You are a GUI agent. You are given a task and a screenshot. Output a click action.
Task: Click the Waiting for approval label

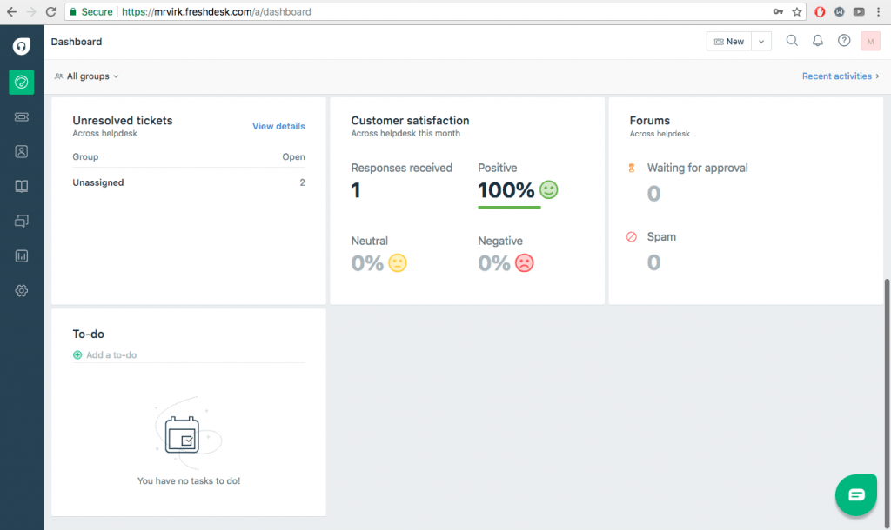click(697, 168)
